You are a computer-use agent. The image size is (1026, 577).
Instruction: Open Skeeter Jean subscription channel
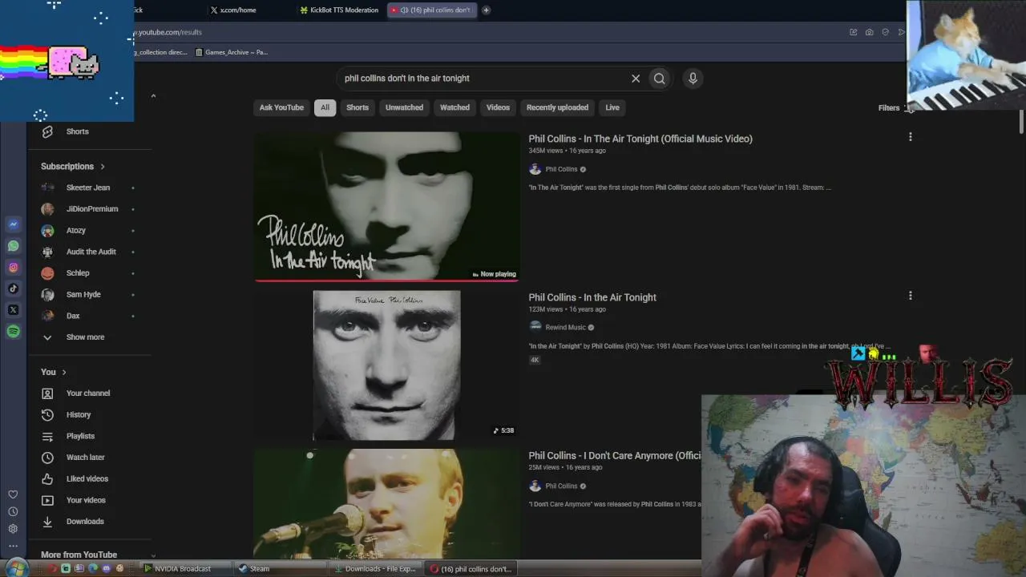[x=90, y=188]
